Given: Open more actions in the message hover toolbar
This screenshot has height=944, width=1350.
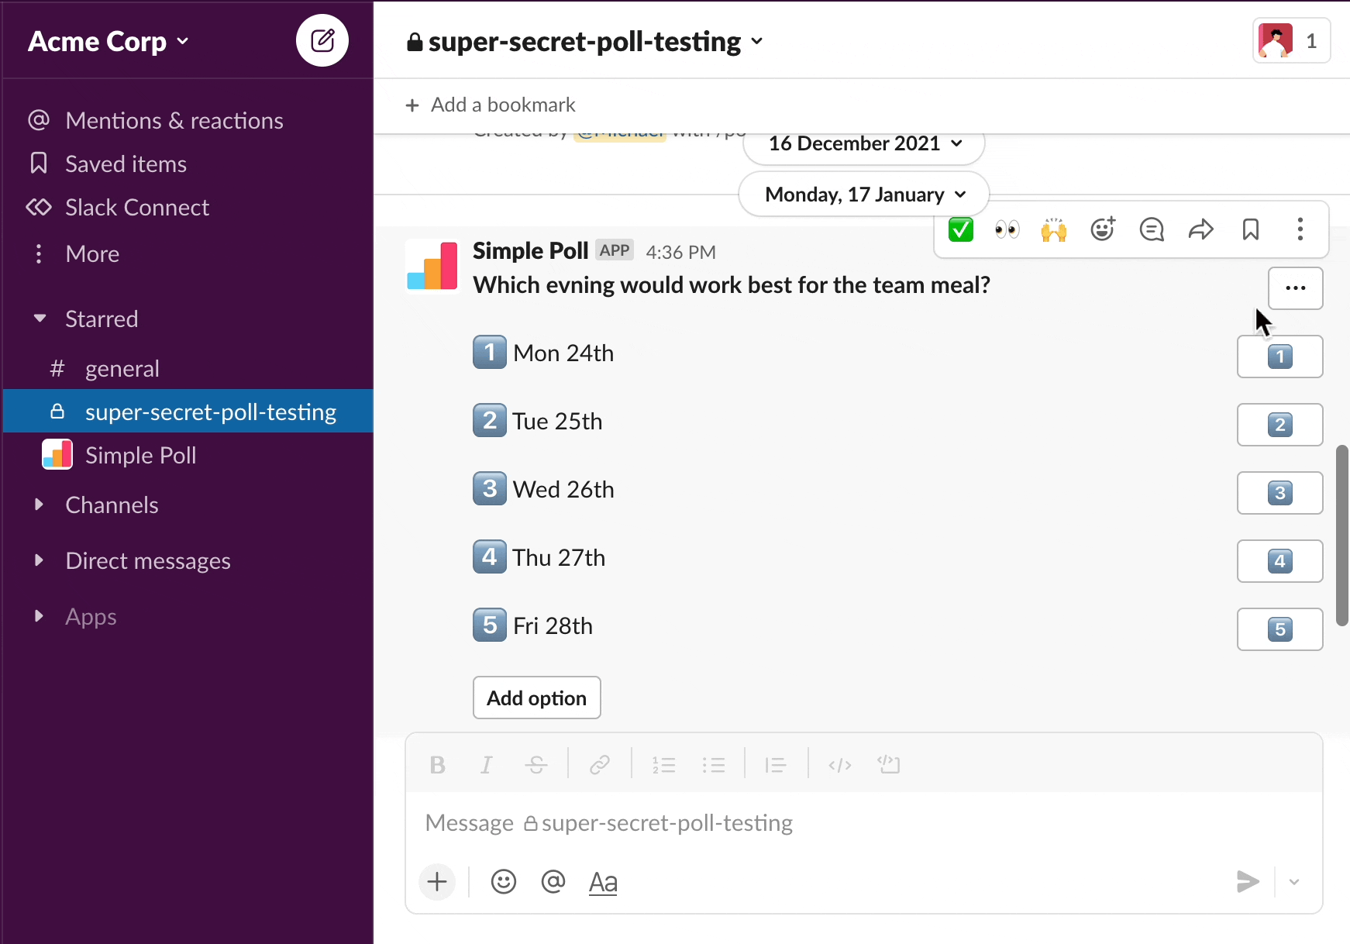Looking at the screenshot, I should tap(1300, 229).
